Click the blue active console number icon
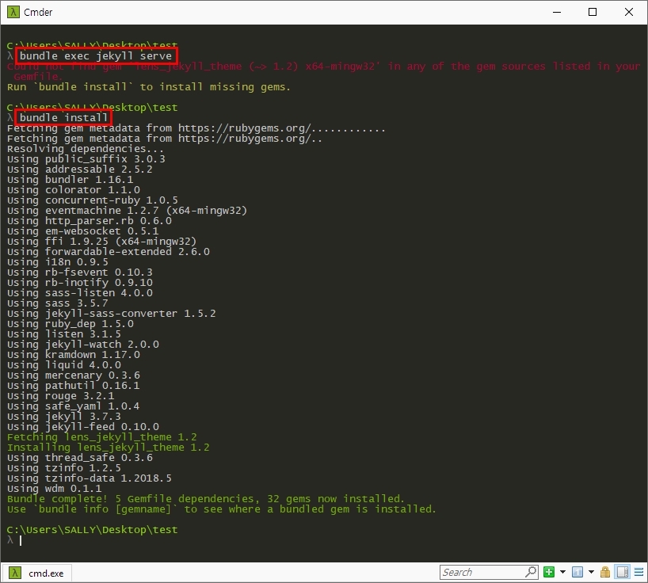648x583 pixels. (x=577, y=572)
